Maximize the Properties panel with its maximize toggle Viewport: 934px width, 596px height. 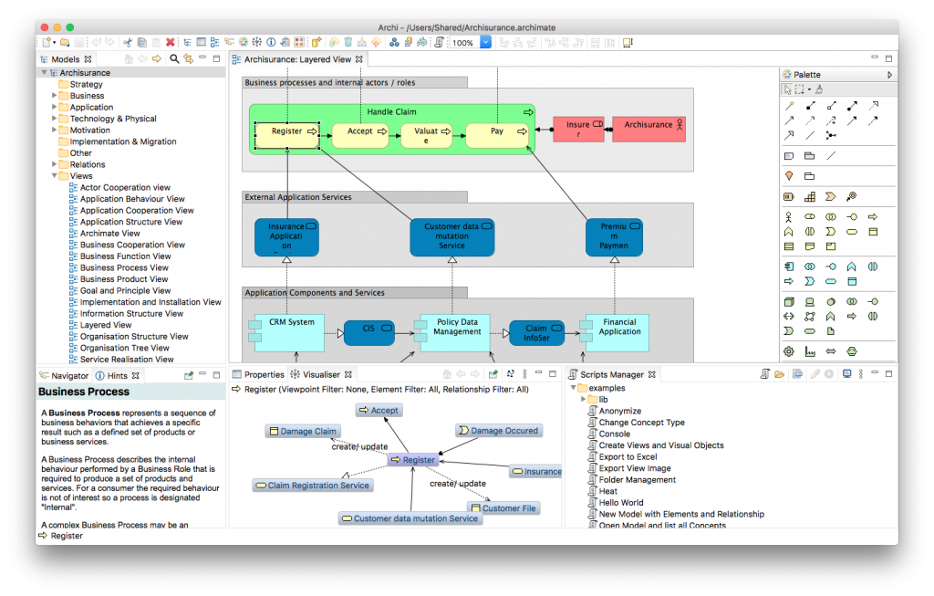pyautogui.click(x=553, y=373)
